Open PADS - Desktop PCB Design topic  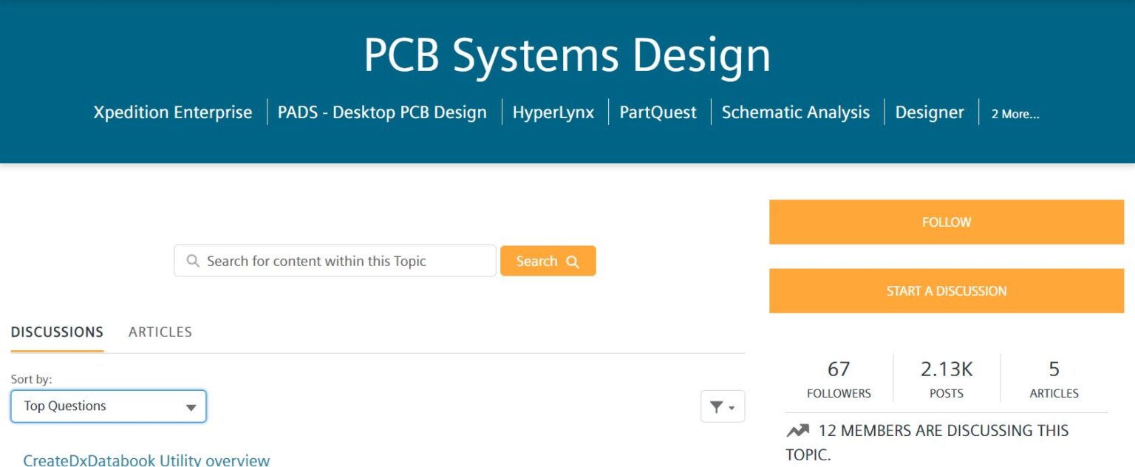point(381,112)
